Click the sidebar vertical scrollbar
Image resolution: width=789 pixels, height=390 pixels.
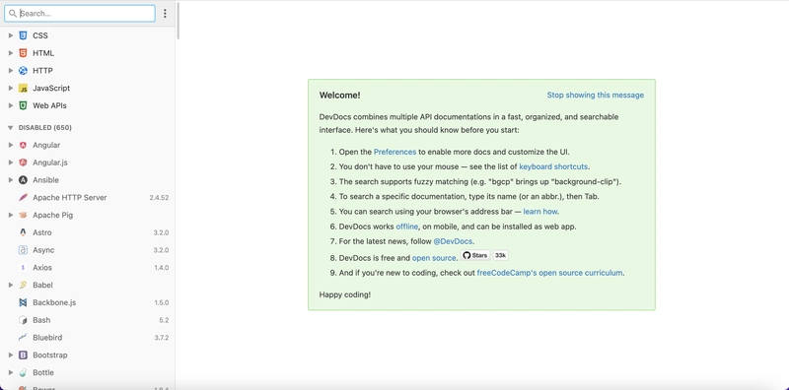point(179,21)
